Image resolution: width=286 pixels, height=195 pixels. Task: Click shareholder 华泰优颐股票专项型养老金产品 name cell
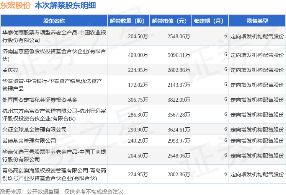(x=54, y=36)
